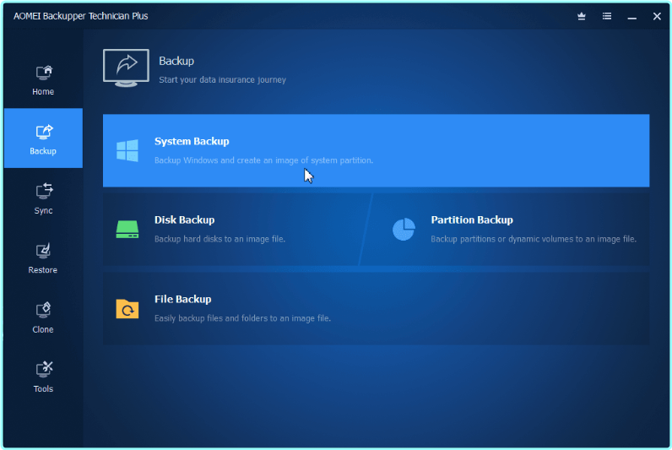The width and height of the screenshot is (672, 450).
Task: Click the Backup monitor header icon
Action: [x=126, y=68]
